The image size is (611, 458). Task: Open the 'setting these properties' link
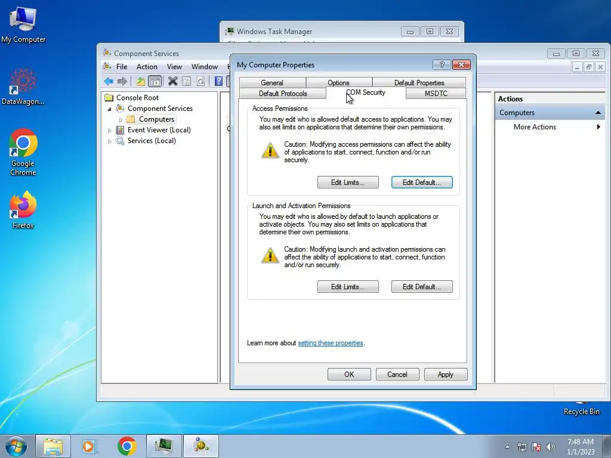click(331, 343)
